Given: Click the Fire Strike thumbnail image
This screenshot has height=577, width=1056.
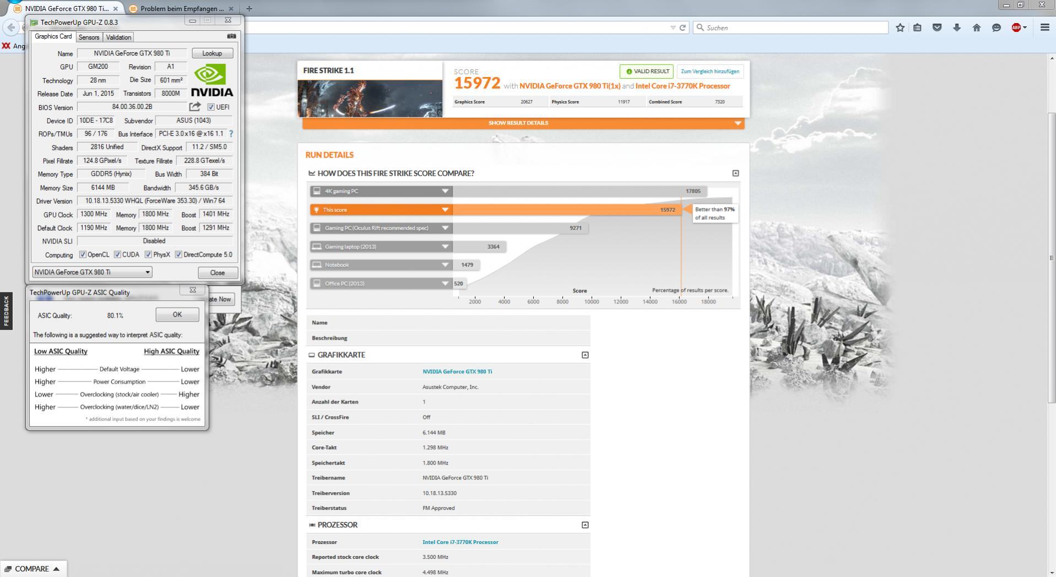Looking at the screenshot, I should pos(370,99).
